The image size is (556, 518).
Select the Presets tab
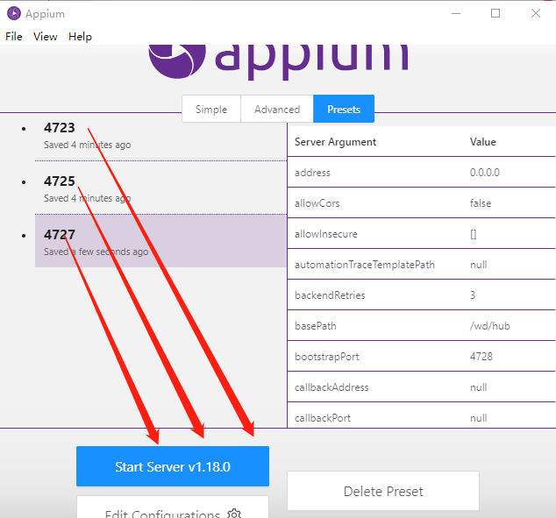coord(344,109)
